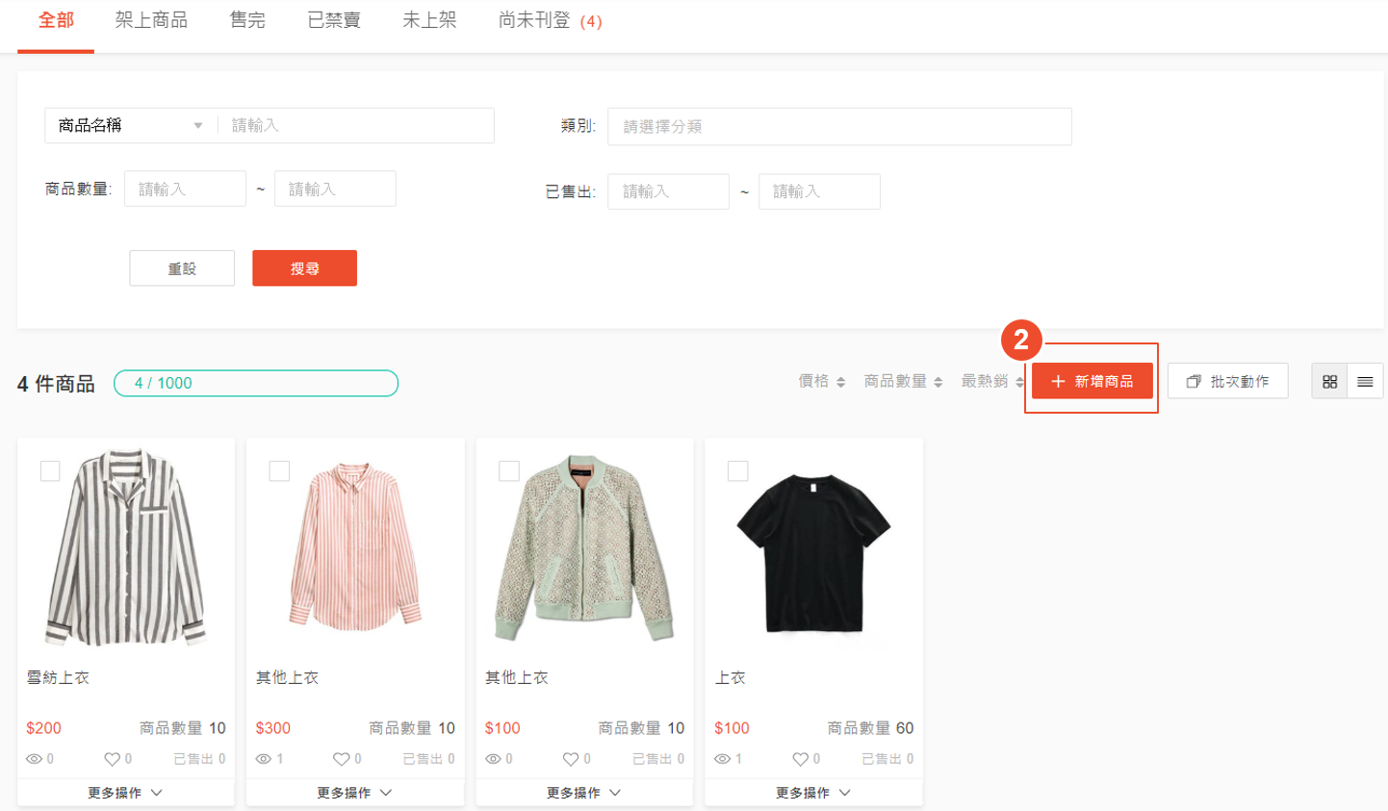Open 已禁賣 tab
Viewport: 1388px width, 811px height.
334,20
